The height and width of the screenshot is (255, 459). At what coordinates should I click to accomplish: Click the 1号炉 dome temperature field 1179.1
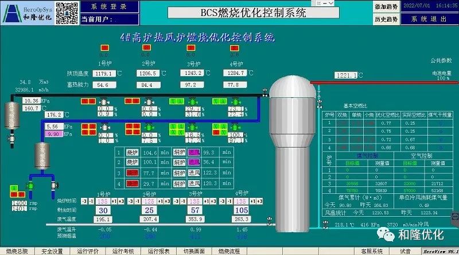(104, 74)
